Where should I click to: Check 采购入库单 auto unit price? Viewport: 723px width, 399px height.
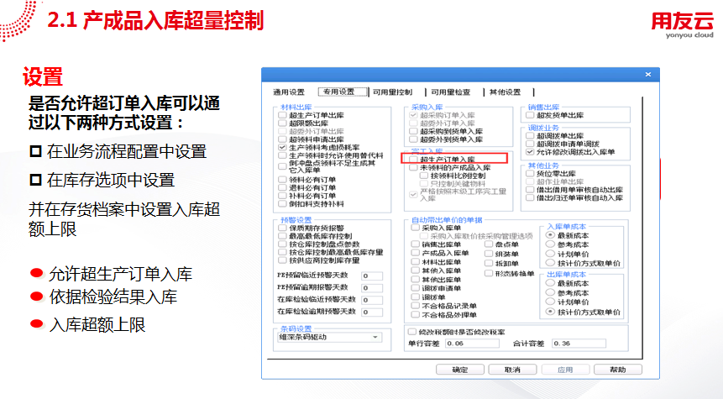[415, 228]
